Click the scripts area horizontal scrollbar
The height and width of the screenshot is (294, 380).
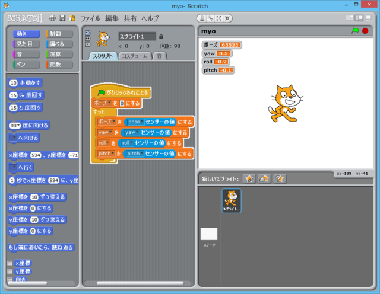pyautogui.click(x=140, y=283)
